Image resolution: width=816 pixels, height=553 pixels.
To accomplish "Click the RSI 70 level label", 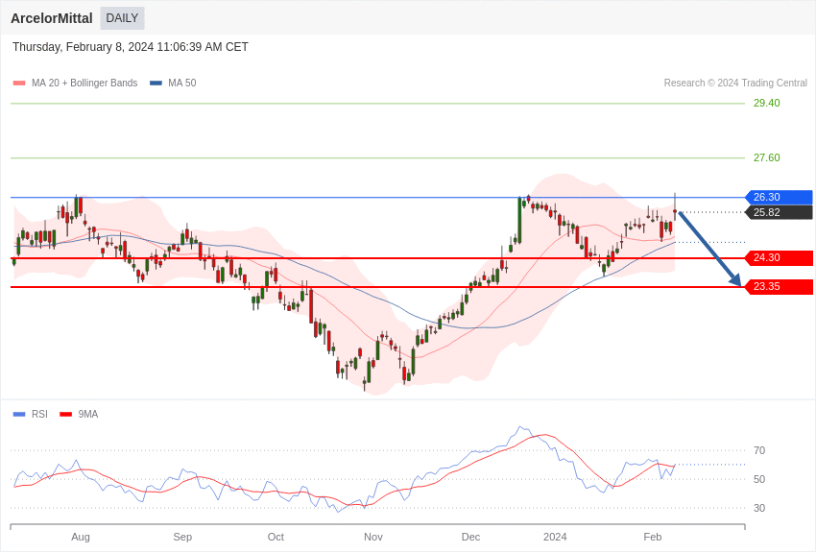I will [x=759, y=450].
